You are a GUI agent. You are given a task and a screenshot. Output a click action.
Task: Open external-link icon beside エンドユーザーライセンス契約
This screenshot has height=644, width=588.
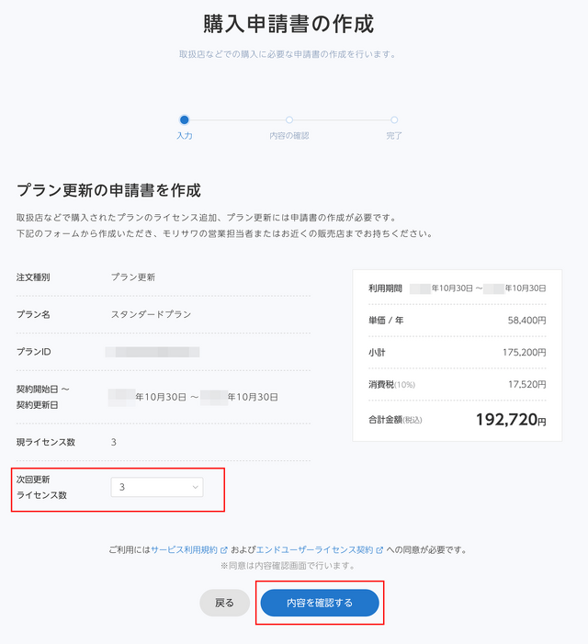pyautogui.click(x=379, y=550)
